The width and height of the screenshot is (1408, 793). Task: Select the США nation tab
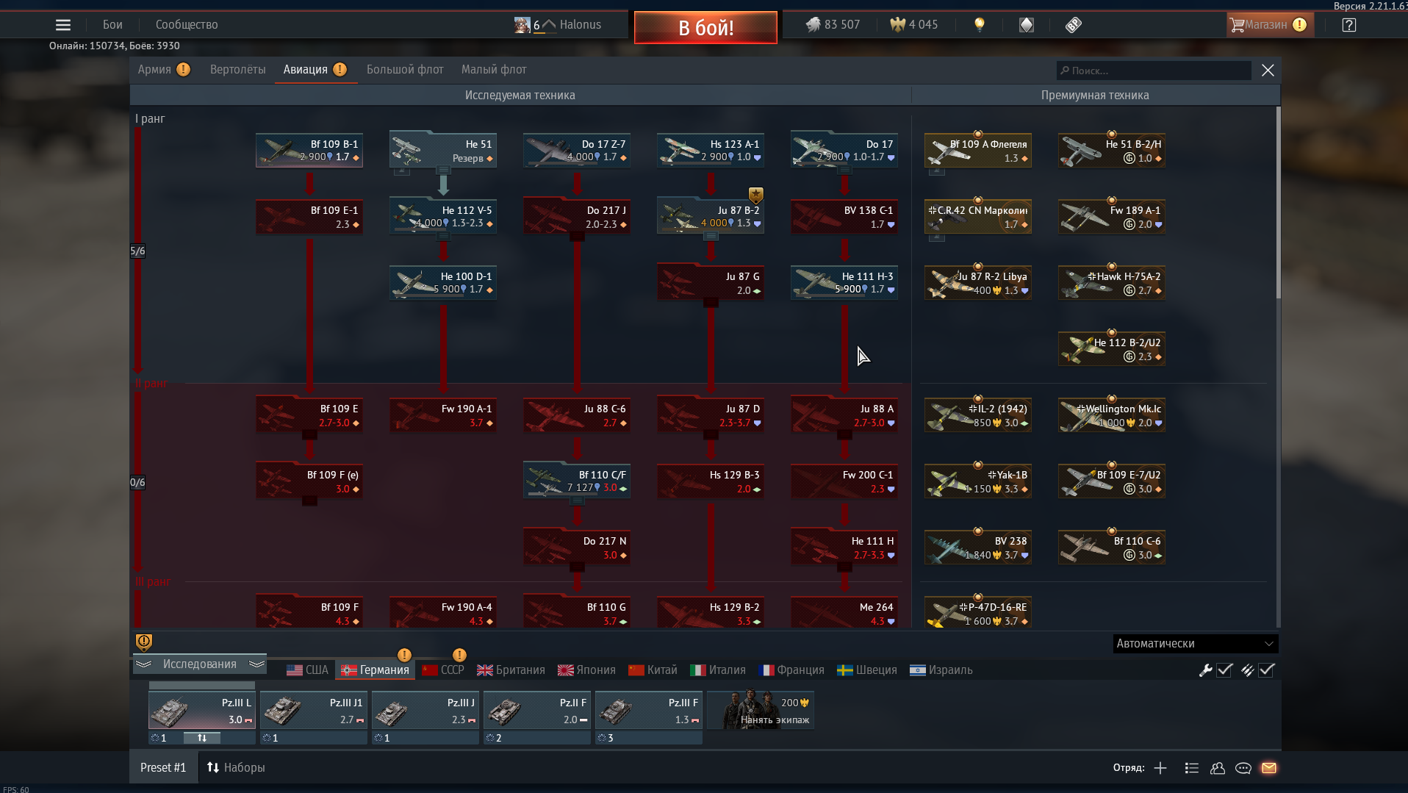coord(308,670)
